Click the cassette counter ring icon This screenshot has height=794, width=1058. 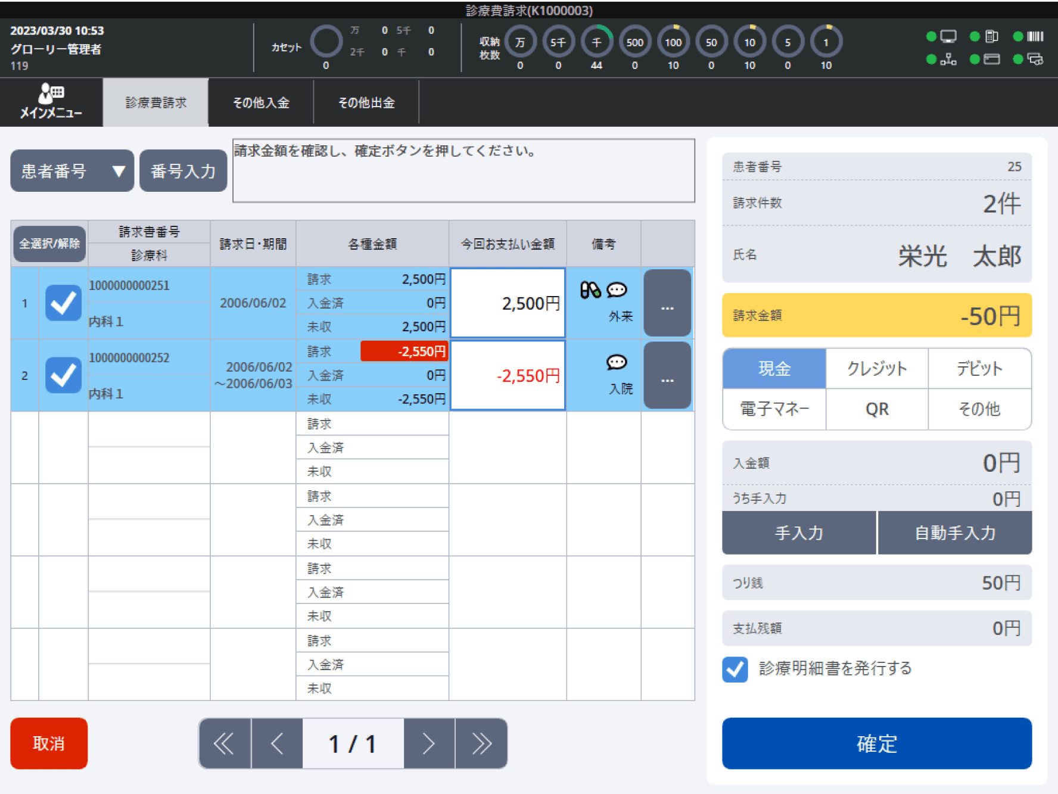(326, 42)
